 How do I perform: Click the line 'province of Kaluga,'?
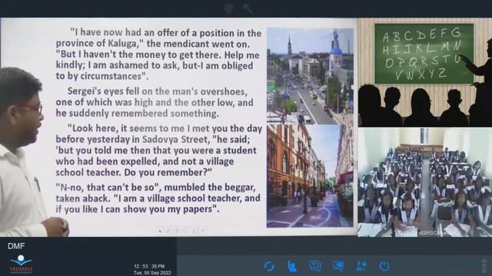(153, 44)
